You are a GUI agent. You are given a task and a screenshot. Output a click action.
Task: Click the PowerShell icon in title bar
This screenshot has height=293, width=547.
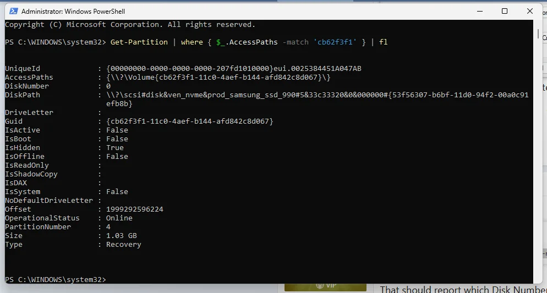click(x=14, y=11)
